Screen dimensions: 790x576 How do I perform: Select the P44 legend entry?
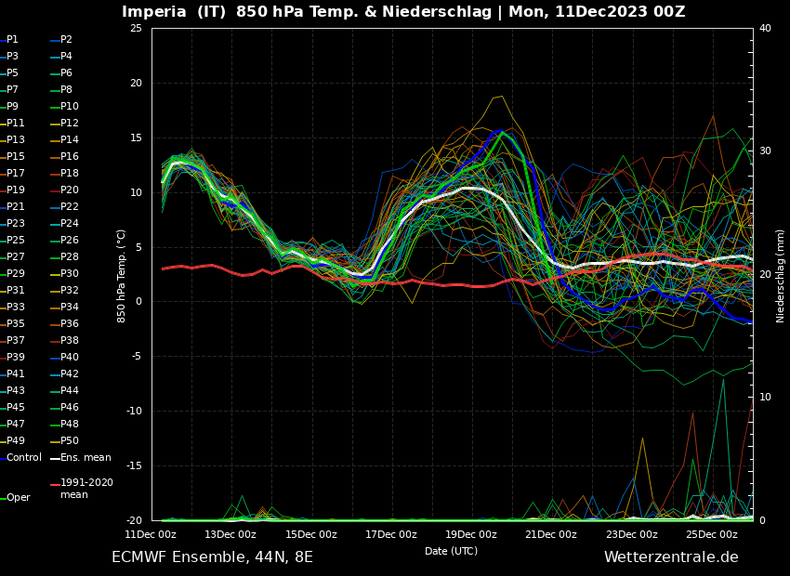coord(70,391)
